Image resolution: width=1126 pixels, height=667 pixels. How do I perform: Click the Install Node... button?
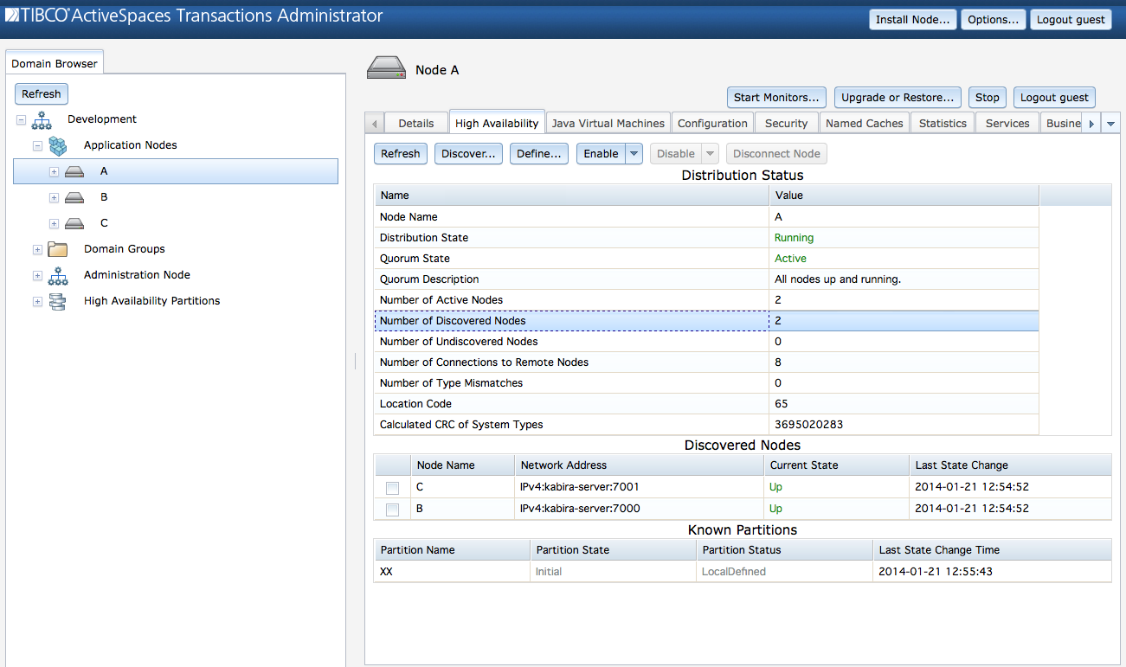[912, 20]
